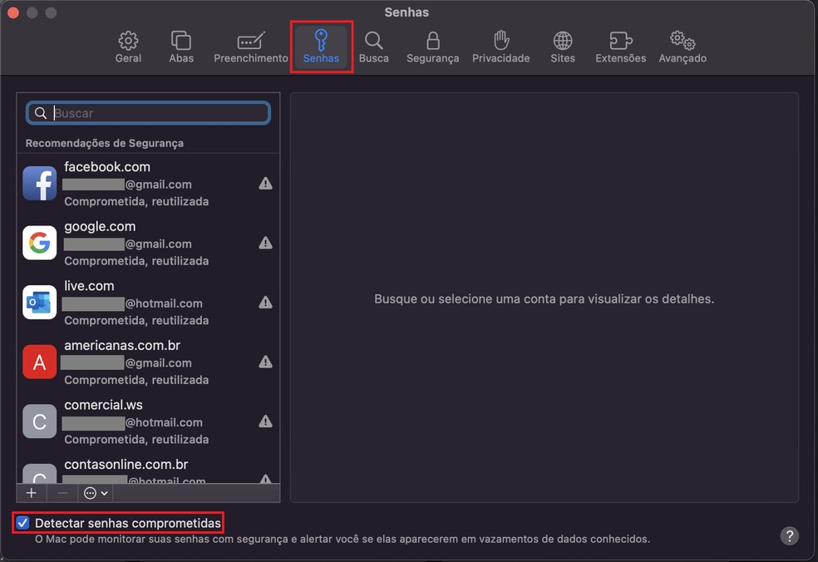This screenshot has height=562, width=818.
Task: Click the warning triangle on facebook.com row
Action: pyautogui.click(x=265, y=184)
